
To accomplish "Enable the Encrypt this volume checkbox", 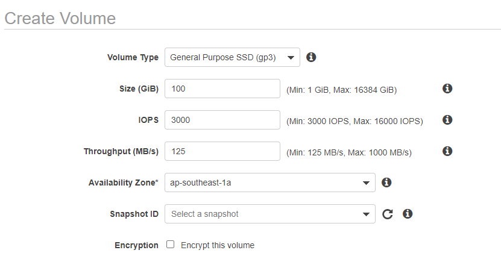I will click(x=170, y=245).
